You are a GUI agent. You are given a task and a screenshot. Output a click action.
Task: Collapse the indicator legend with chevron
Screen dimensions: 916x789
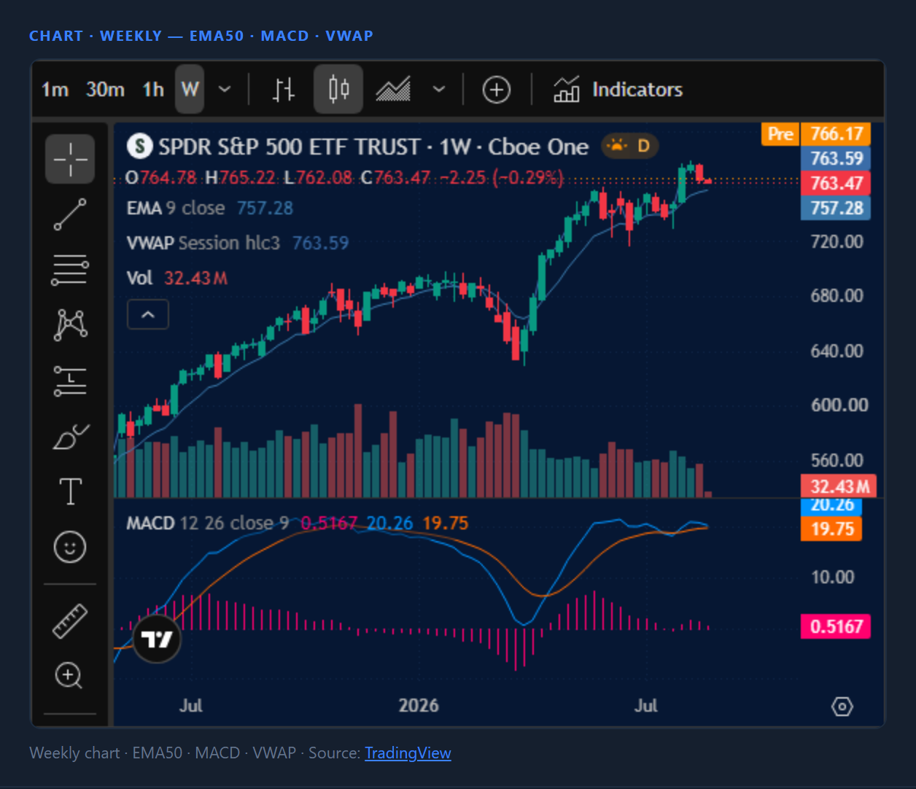[148, 314]
